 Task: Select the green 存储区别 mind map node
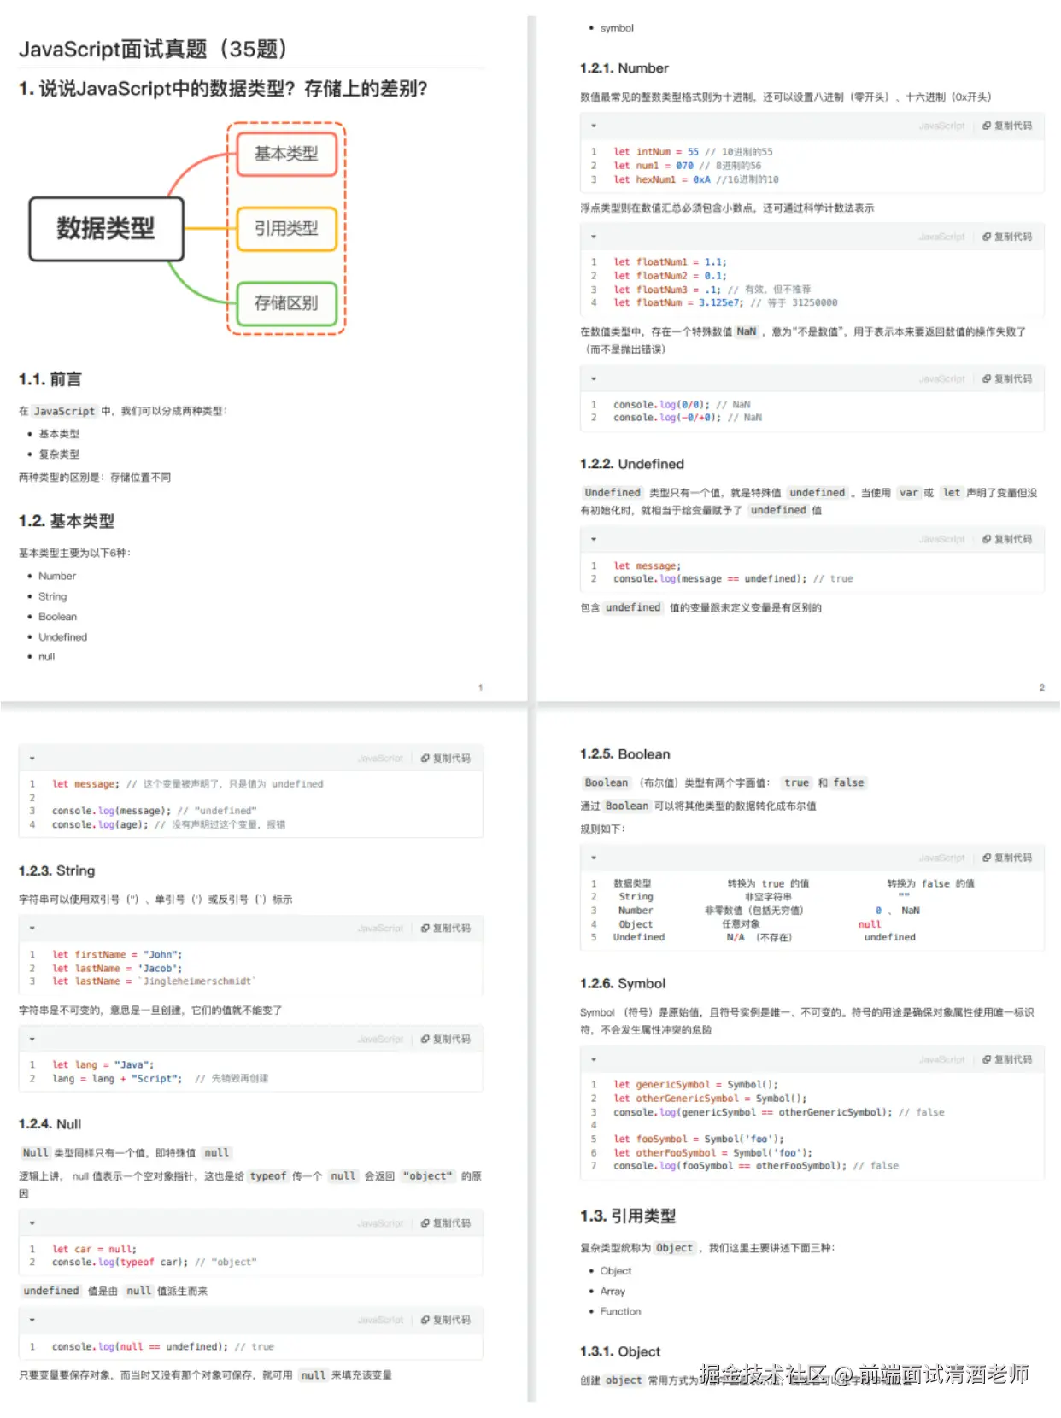(286, 303)
